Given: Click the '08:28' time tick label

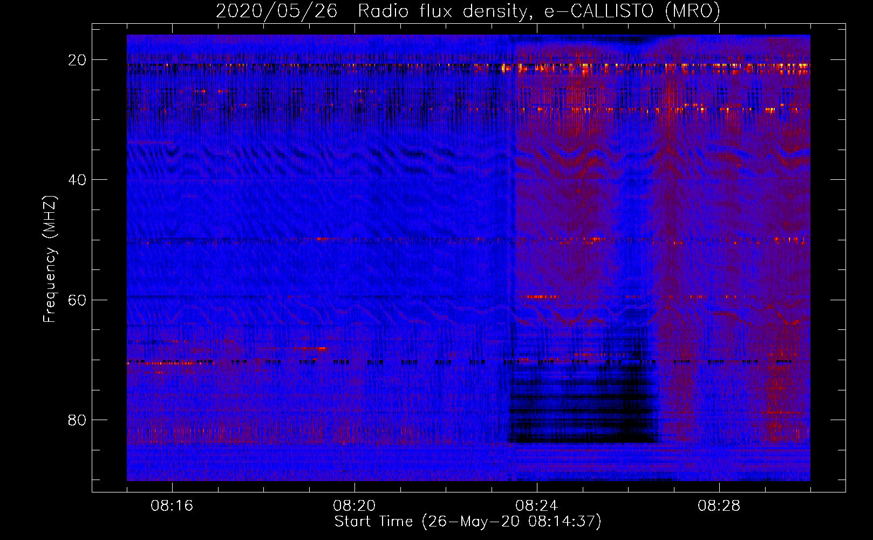Looking at the screenshot, I should click(719, 505).
